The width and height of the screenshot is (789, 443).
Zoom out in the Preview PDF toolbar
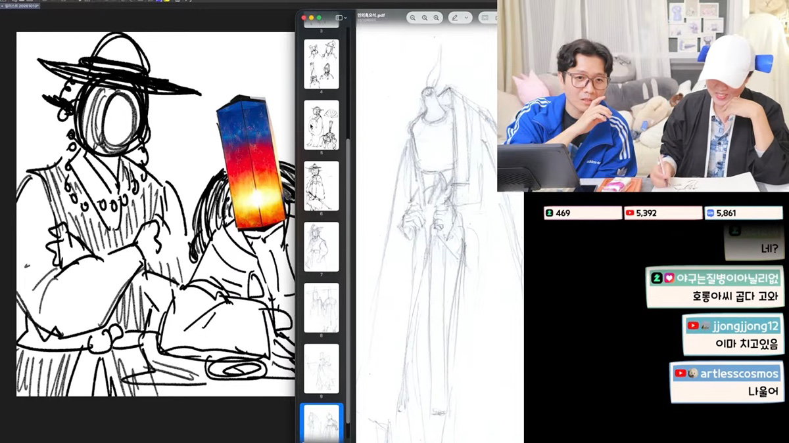click(413, 18)
